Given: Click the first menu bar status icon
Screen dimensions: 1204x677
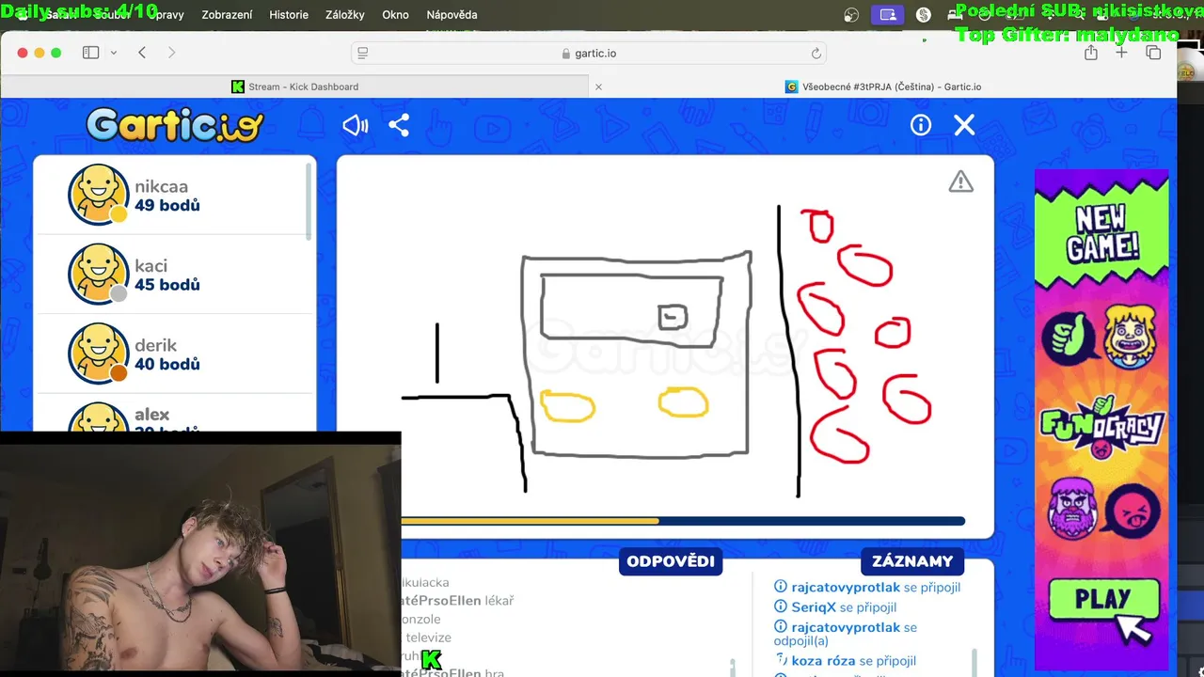Looking at the screenshot, I should click(851, 15).
